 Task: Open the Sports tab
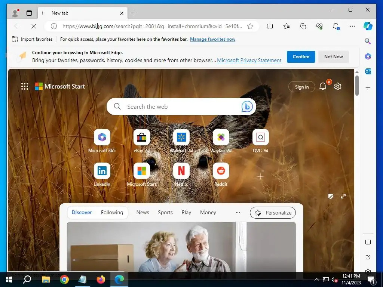(165, 213)
